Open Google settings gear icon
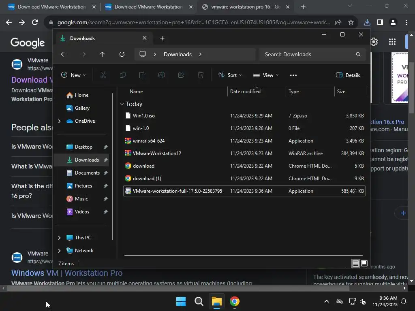 pyautogui.click(x=374, y=42)
